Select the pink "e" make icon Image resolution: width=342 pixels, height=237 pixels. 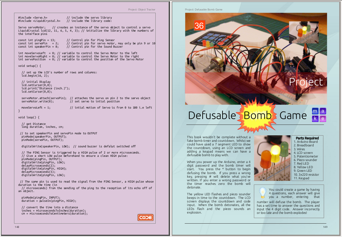pyautogui.click(x=323, y=119)
